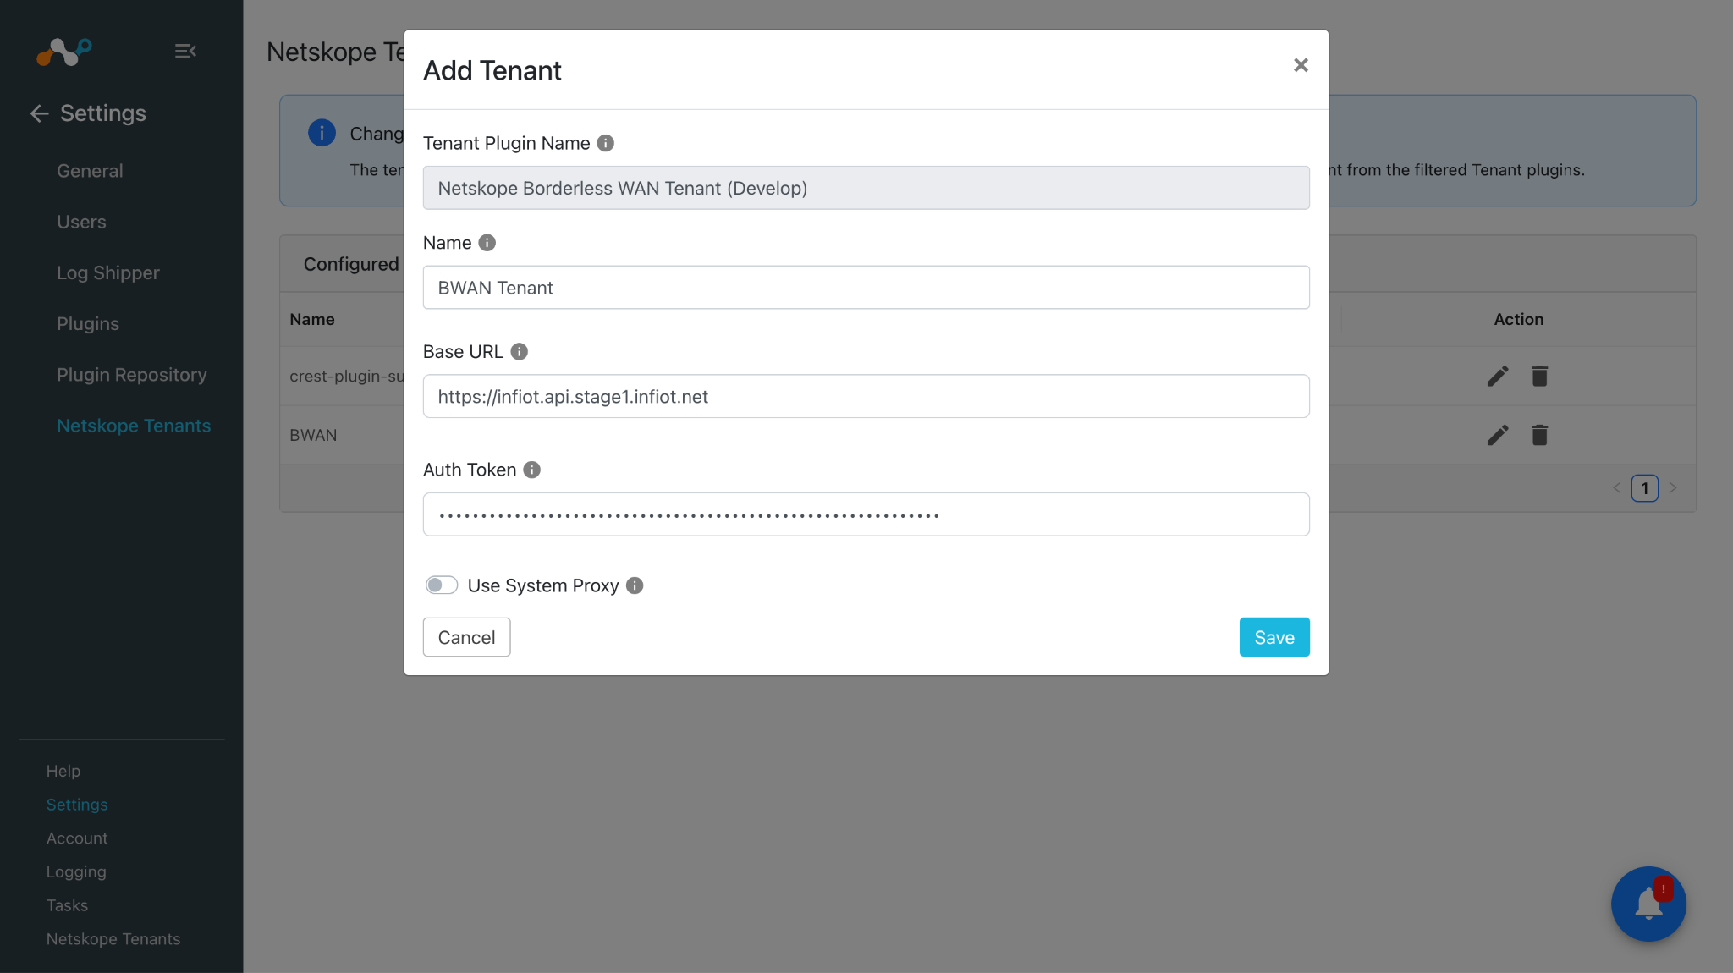Click the Netskope logo
Image resolution: width=1733 pixels, height=973 pixels.
pos(63,52)
